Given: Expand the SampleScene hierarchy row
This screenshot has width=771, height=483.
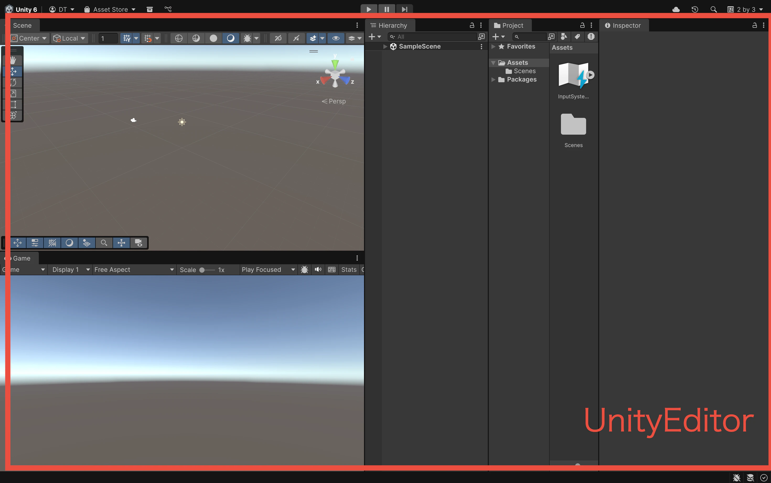Looking at the screenshot, I should click(385, 47).
